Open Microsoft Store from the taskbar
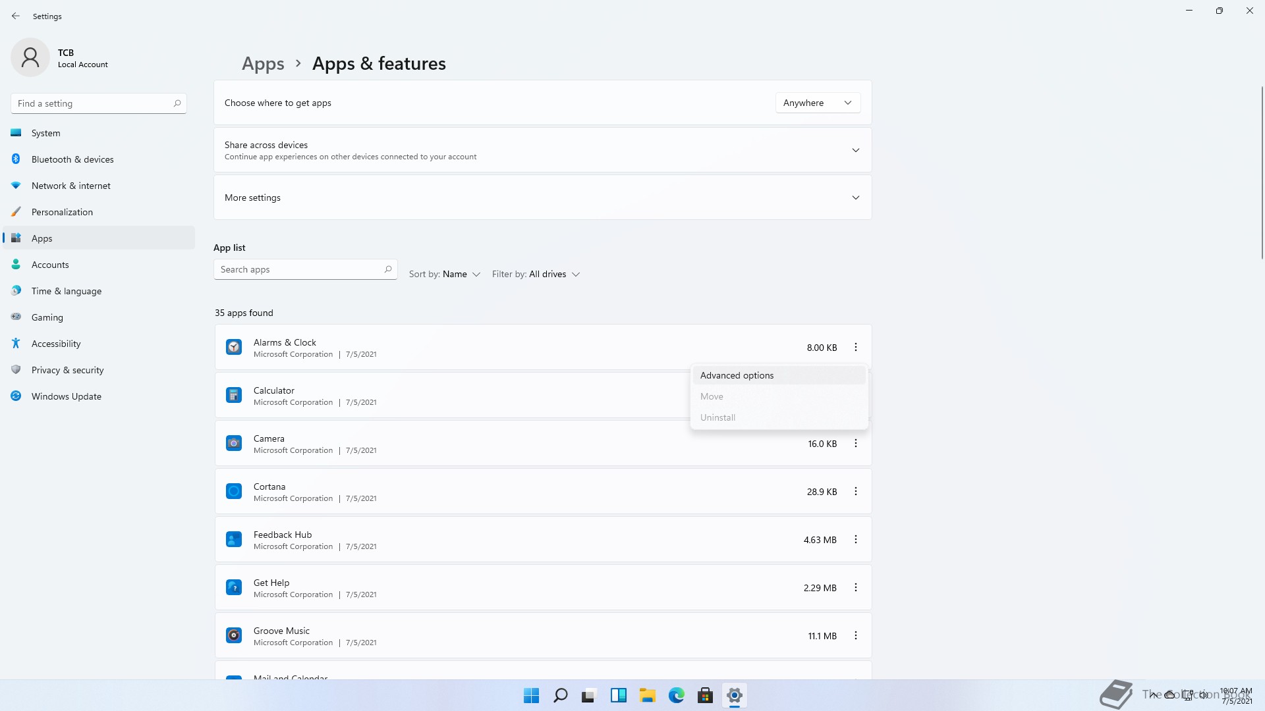The height and width of the screenshot is (711, 1265). tap(706, 695)
